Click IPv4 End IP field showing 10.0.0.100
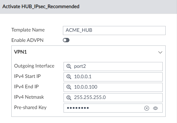This screenshot has height=123, width=177. pos(113,87)
